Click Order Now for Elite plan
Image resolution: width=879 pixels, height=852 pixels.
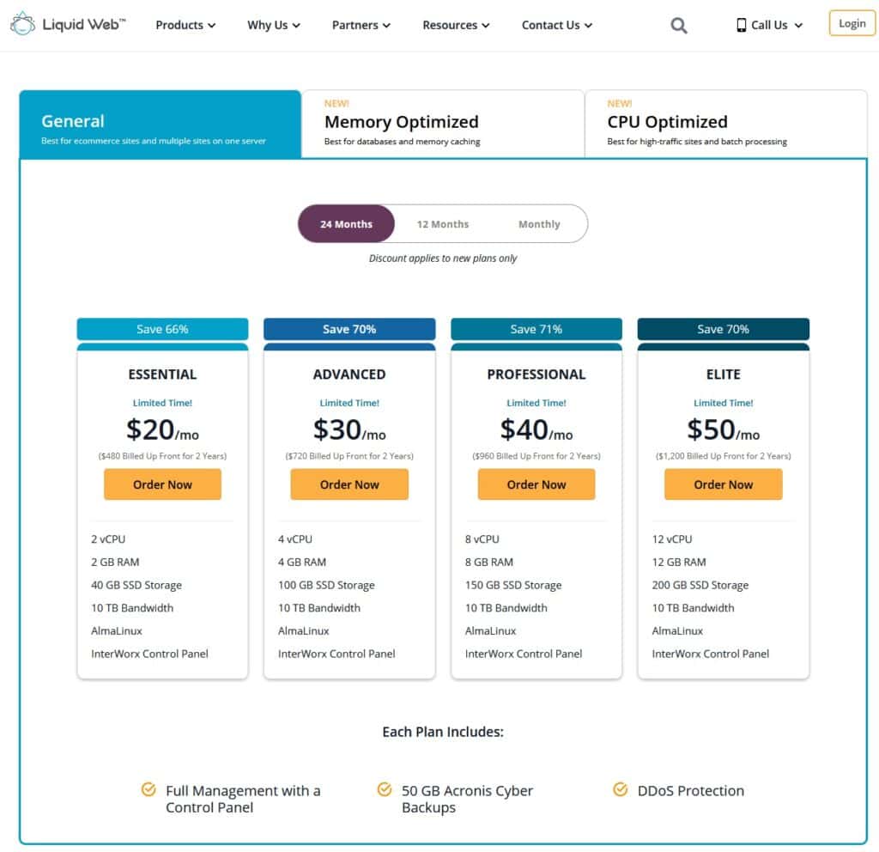pos(723,484)
